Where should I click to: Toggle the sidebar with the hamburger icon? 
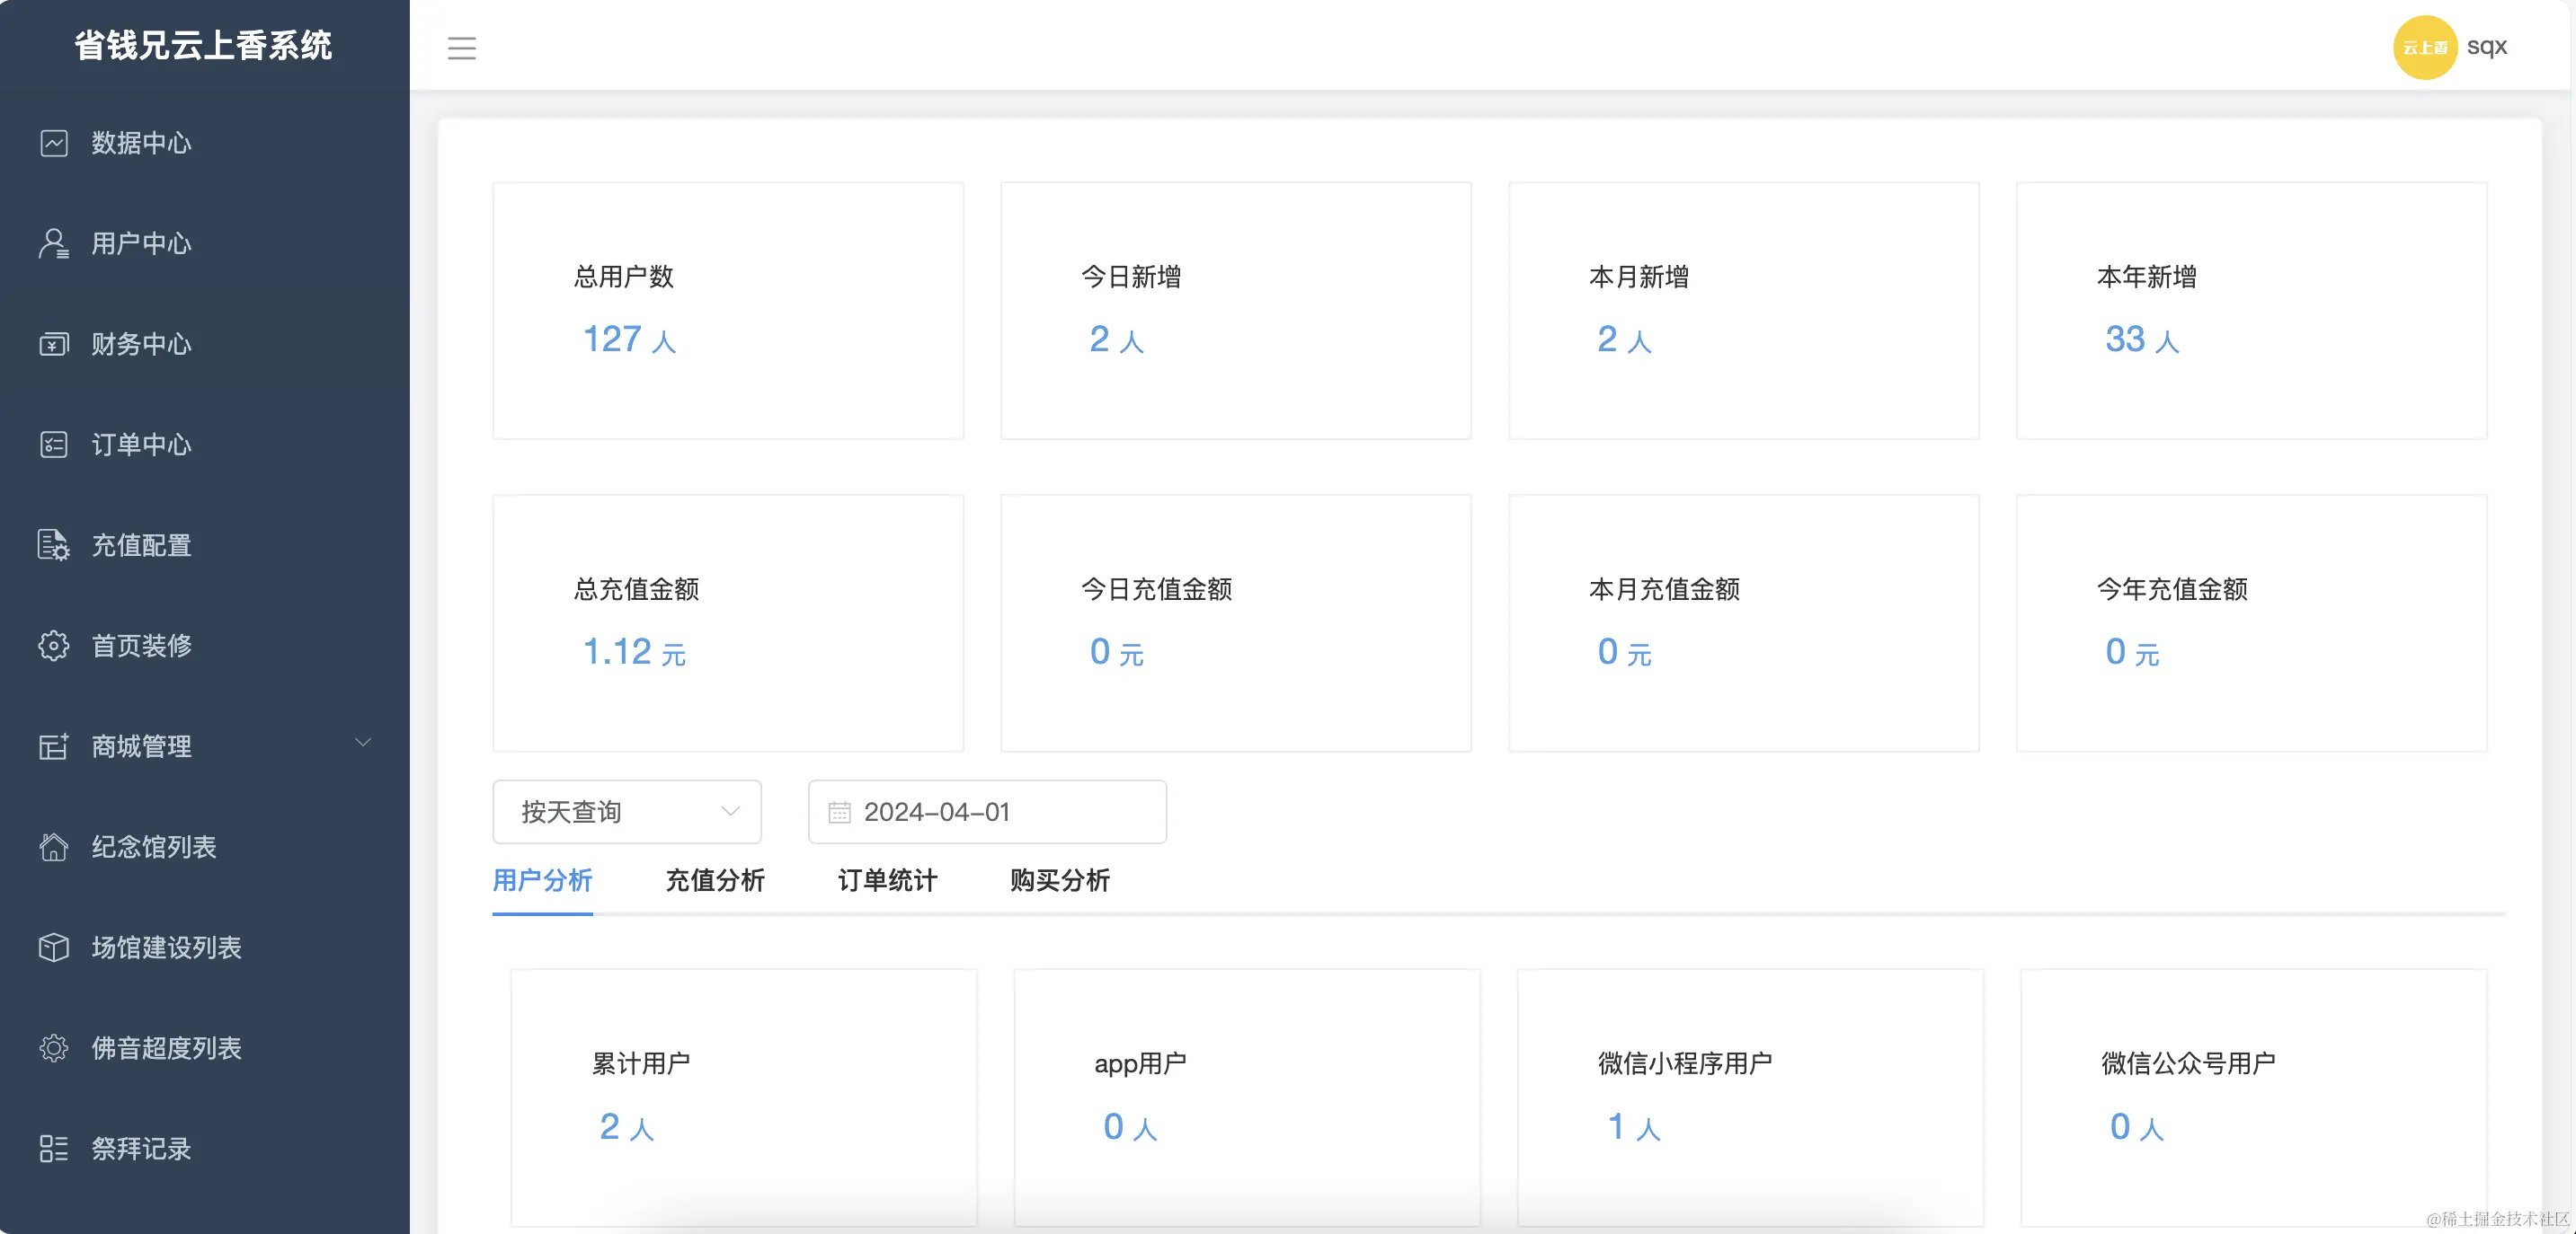[x=462, y=47]
